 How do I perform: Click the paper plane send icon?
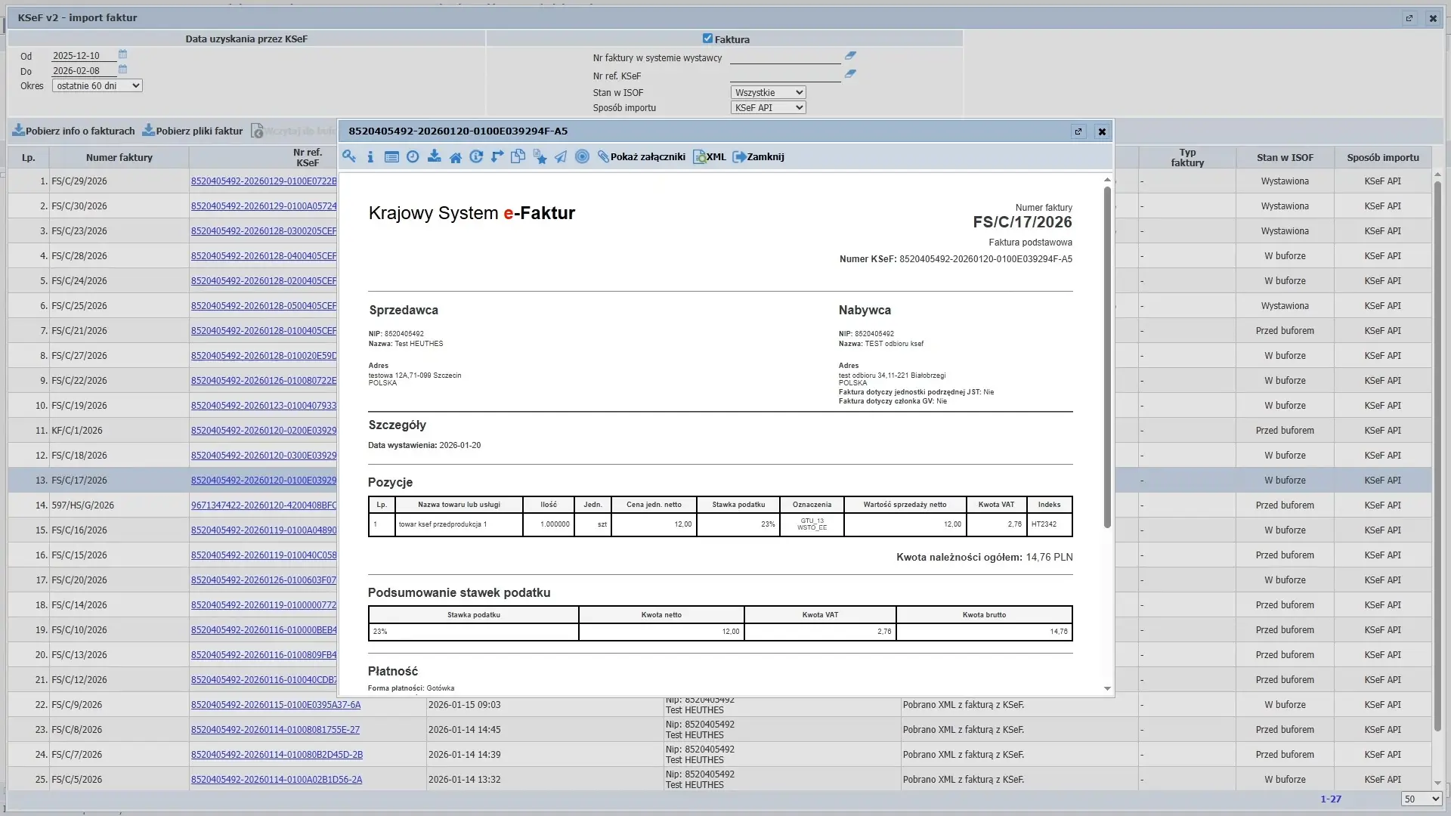561,157
